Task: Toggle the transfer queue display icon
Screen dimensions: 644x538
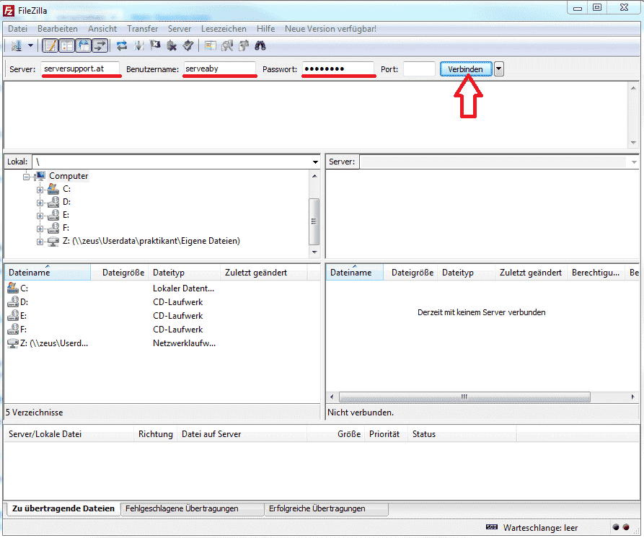Action: [99, 46]
